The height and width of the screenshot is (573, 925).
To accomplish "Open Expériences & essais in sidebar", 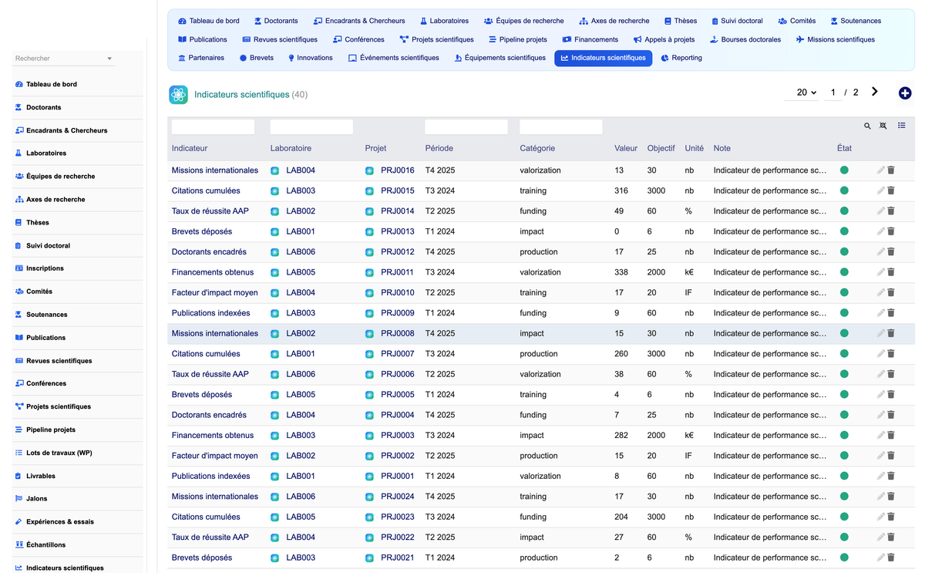I will 78,522.
